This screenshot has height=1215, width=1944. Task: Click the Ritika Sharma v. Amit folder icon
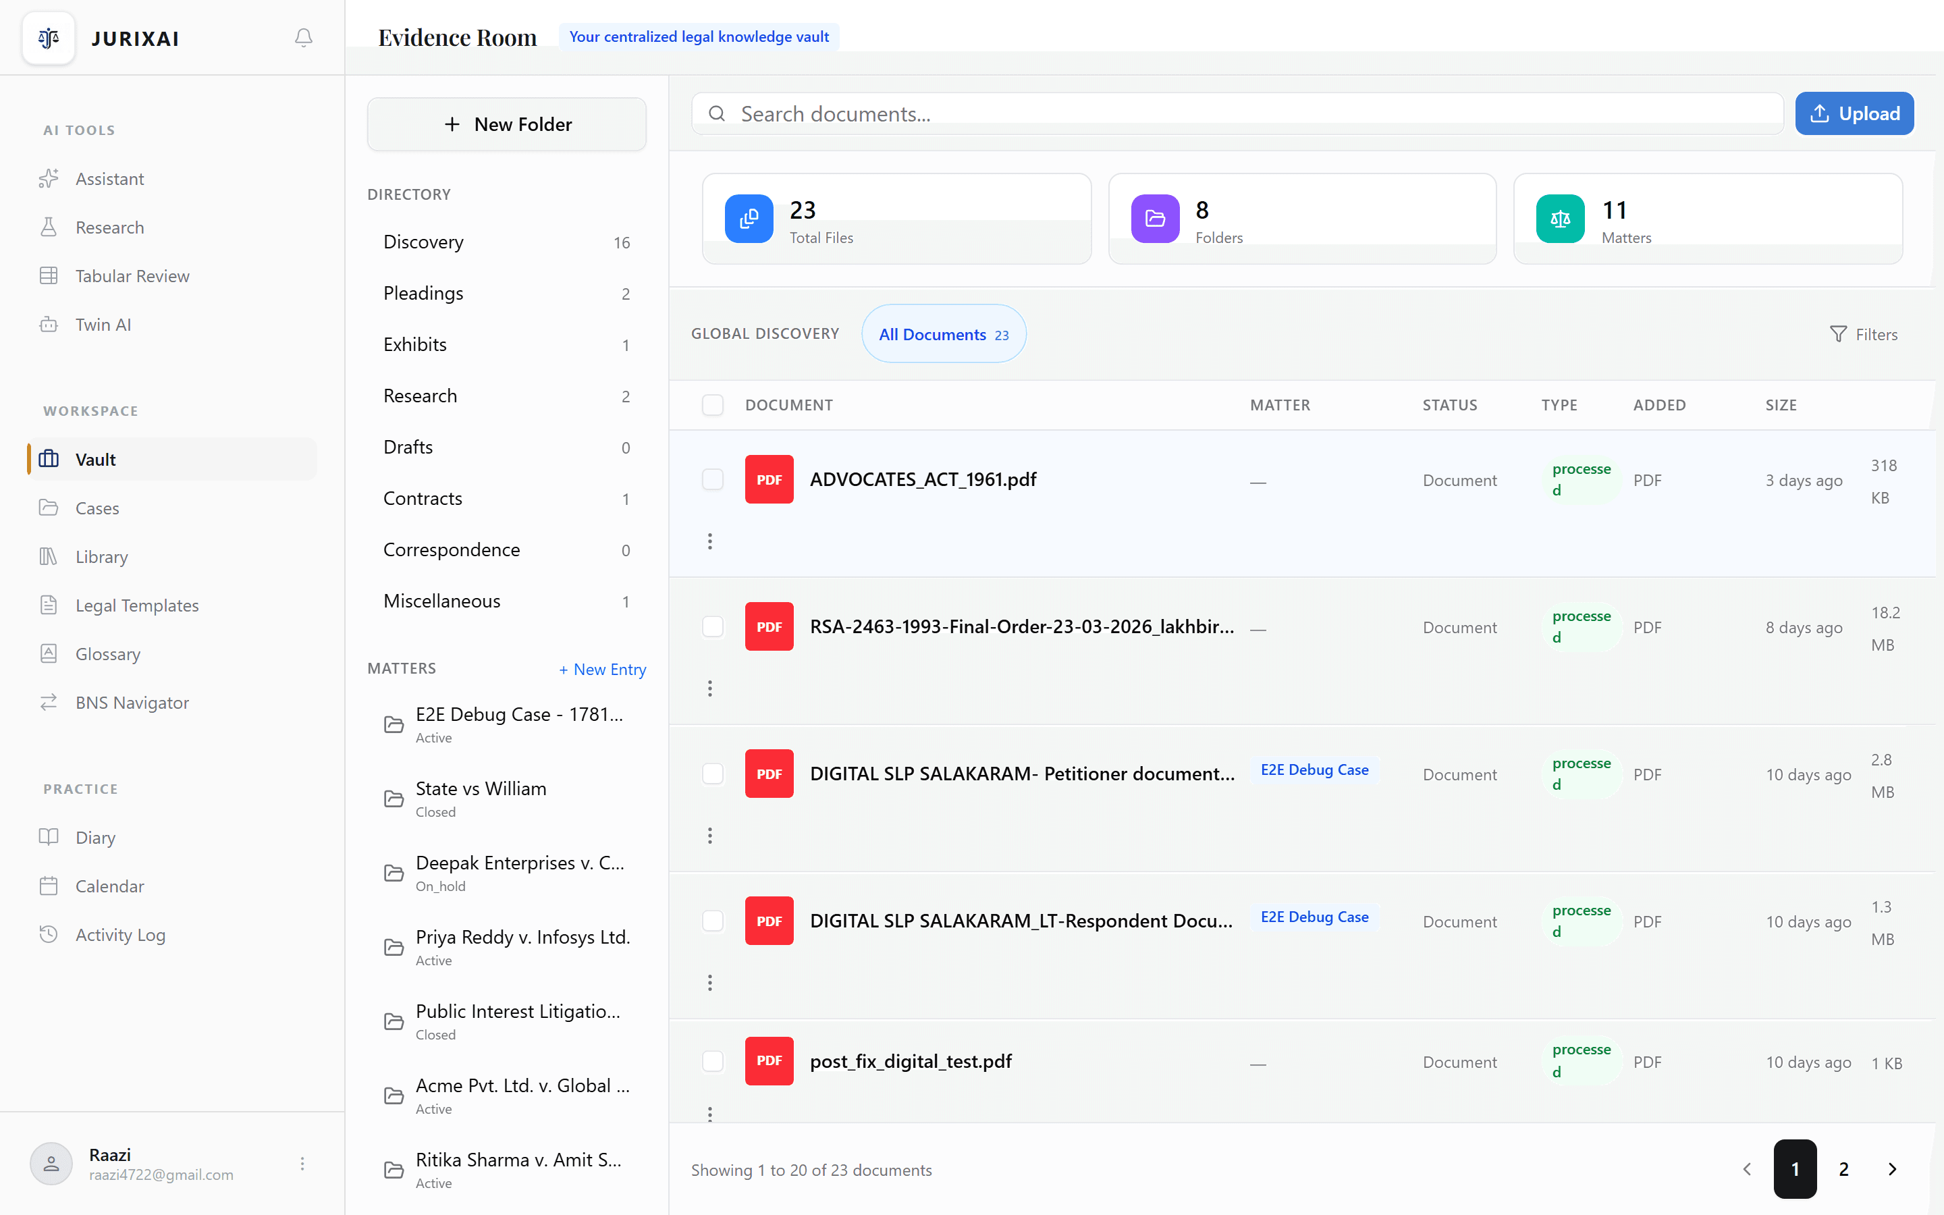point(394,1171)
